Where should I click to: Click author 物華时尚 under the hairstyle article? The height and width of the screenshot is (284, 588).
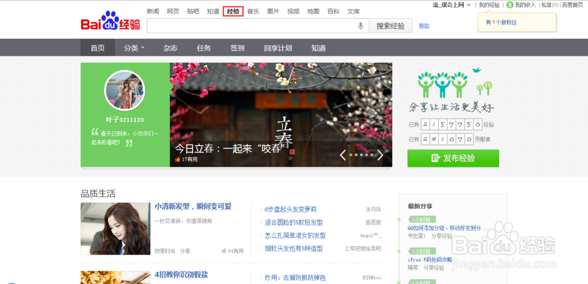[165, 251]
